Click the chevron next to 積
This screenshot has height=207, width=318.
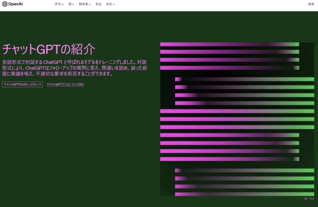73,4
